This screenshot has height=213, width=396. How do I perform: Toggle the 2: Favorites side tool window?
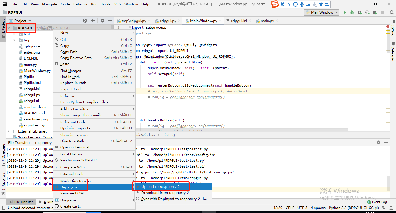click(3, 183)
